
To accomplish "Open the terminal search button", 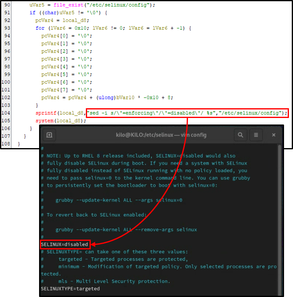I will click(x=241, y=135).
